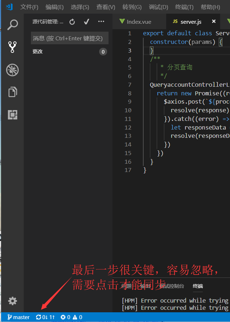This screenshot has width=230, height=322.
Task: Open the 调试(D) menu
Action: [158, 7]
